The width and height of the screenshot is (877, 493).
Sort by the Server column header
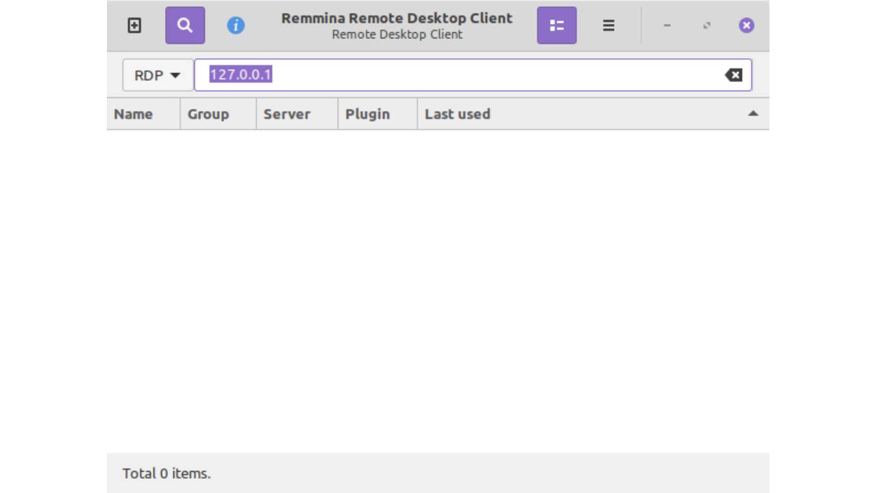click(x=297, y=114)
